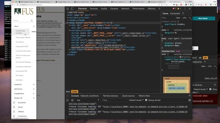Switch to the Sources tab
The image size is (220, 123).
pyautogui.click(x=94, y=9)
